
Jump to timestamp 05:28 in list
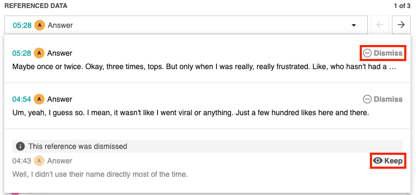pos(22,53)
